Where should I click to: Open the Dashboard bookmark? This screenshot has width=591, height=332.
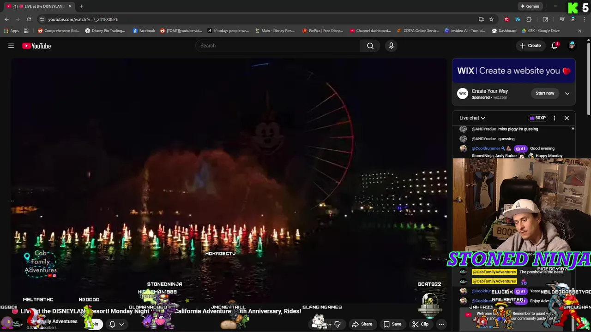point(504,31)
